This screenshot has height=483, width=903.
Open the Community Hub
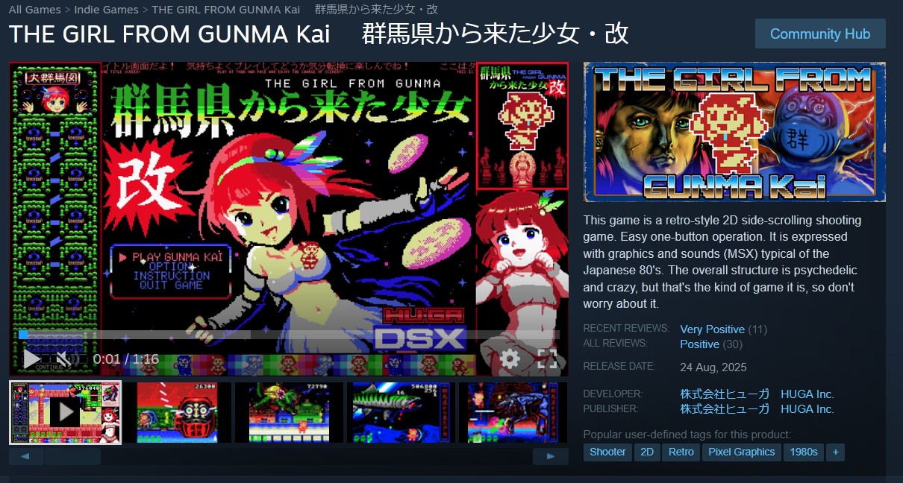pos(820,34)
